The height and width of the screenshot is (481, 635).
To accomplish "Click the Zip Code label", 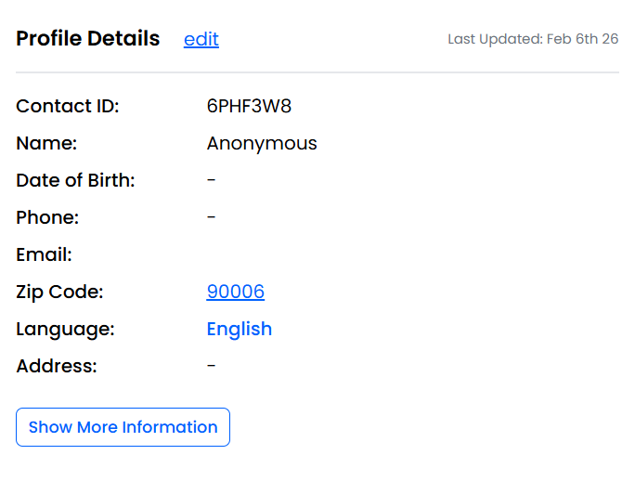I will pos(59,292).
